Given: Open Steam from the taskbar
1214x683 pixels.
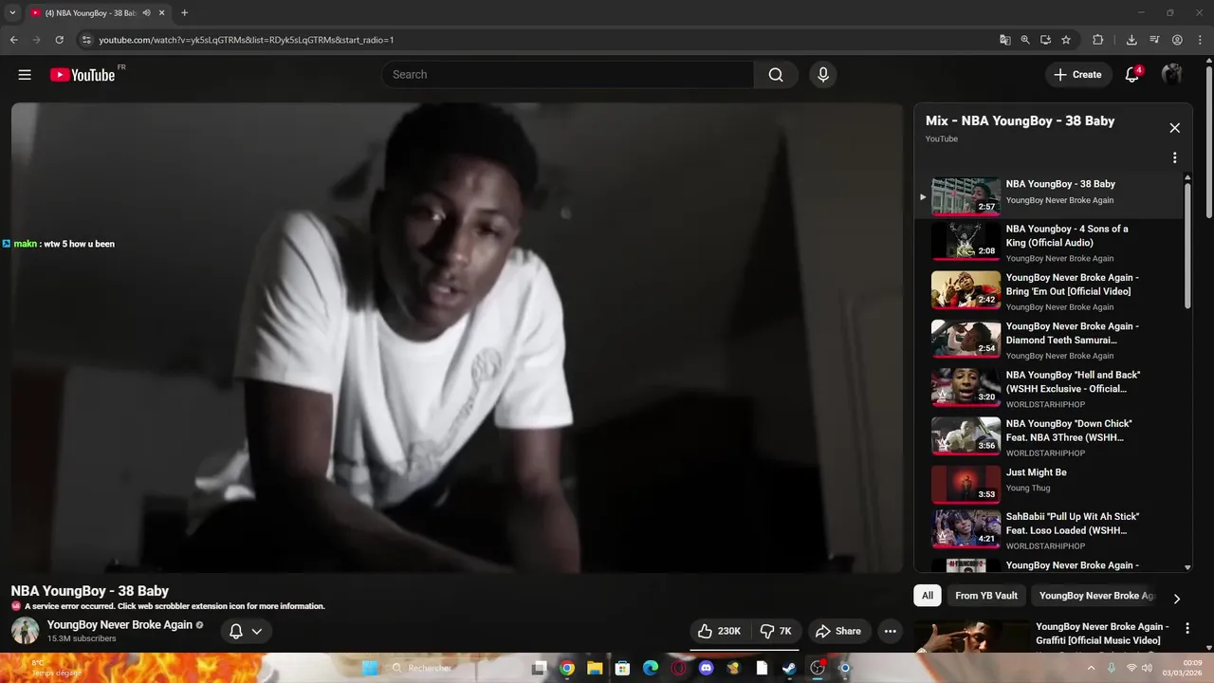Looking at the screenshot, I should 789,668.
